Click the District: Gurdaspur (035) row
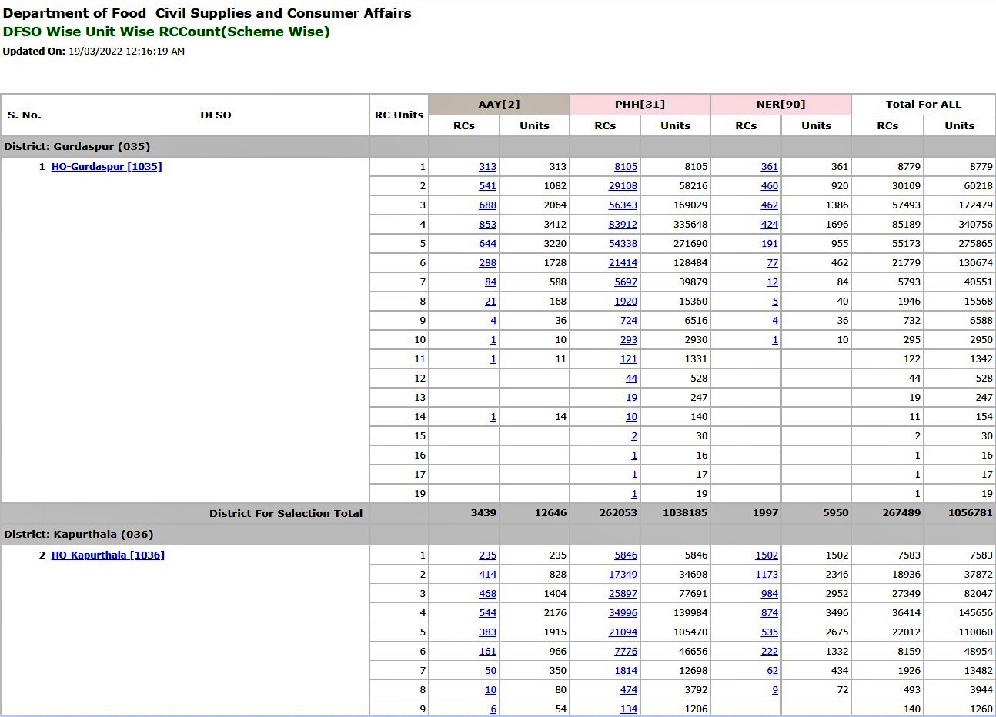Image resolution: width=996 pixels, height=717 pixels. [x=498, y=147]
